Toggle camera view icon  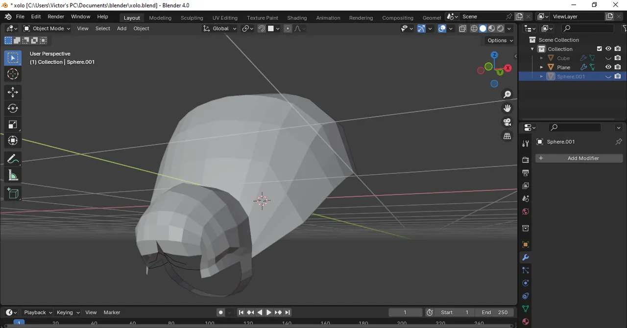click(507, 122)
